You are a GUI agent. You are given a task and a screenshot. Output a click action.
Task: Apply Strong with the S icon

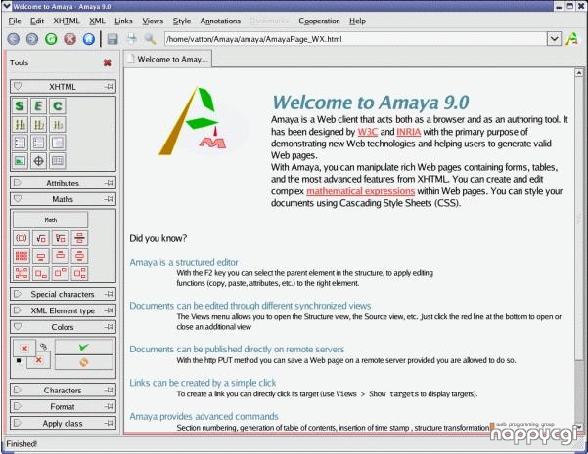tap(20, 105)
